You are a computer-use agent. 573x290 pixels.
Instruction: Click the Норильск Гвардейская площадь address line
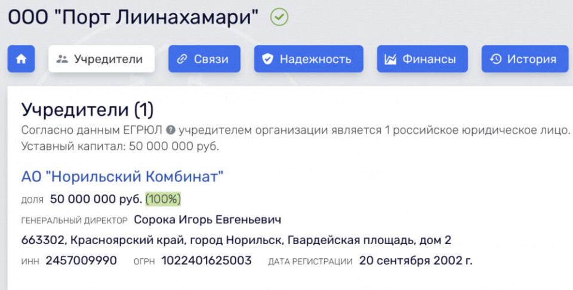coord(236,240)
